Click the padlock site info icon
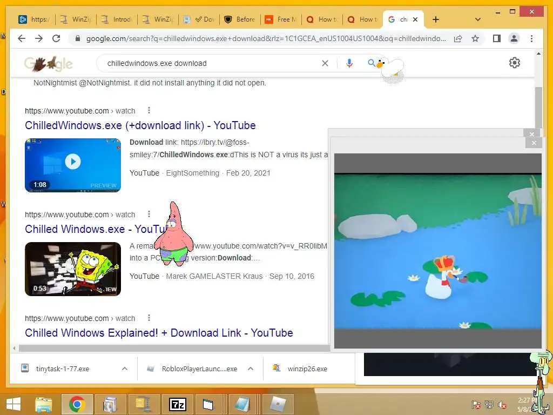Image resolution: width=553 pixels, height=415 pixels. [x=78, y=38]
